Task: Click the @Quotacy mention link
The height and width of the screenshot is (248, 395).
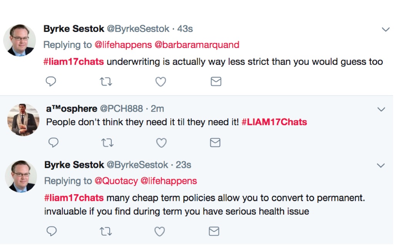Action: click(116, 181)
